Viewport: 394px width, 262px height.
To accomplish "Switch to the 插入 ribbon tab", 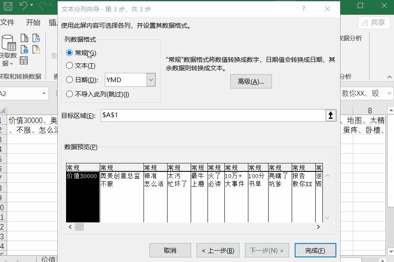I will click(53, 22).
